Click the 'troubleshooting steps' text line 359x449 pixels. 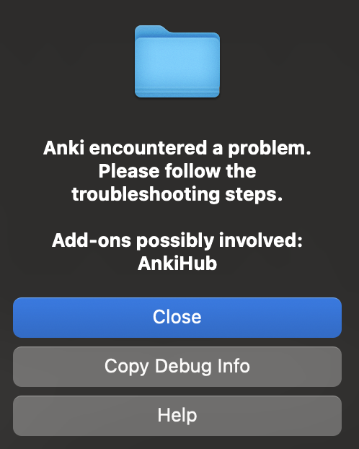click(x=177, y=194)
